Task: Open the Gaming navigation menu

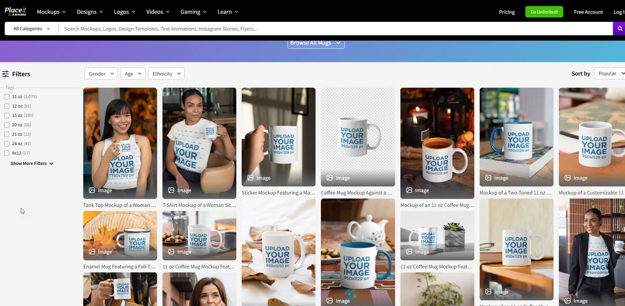Action: [x=193, y=12]
